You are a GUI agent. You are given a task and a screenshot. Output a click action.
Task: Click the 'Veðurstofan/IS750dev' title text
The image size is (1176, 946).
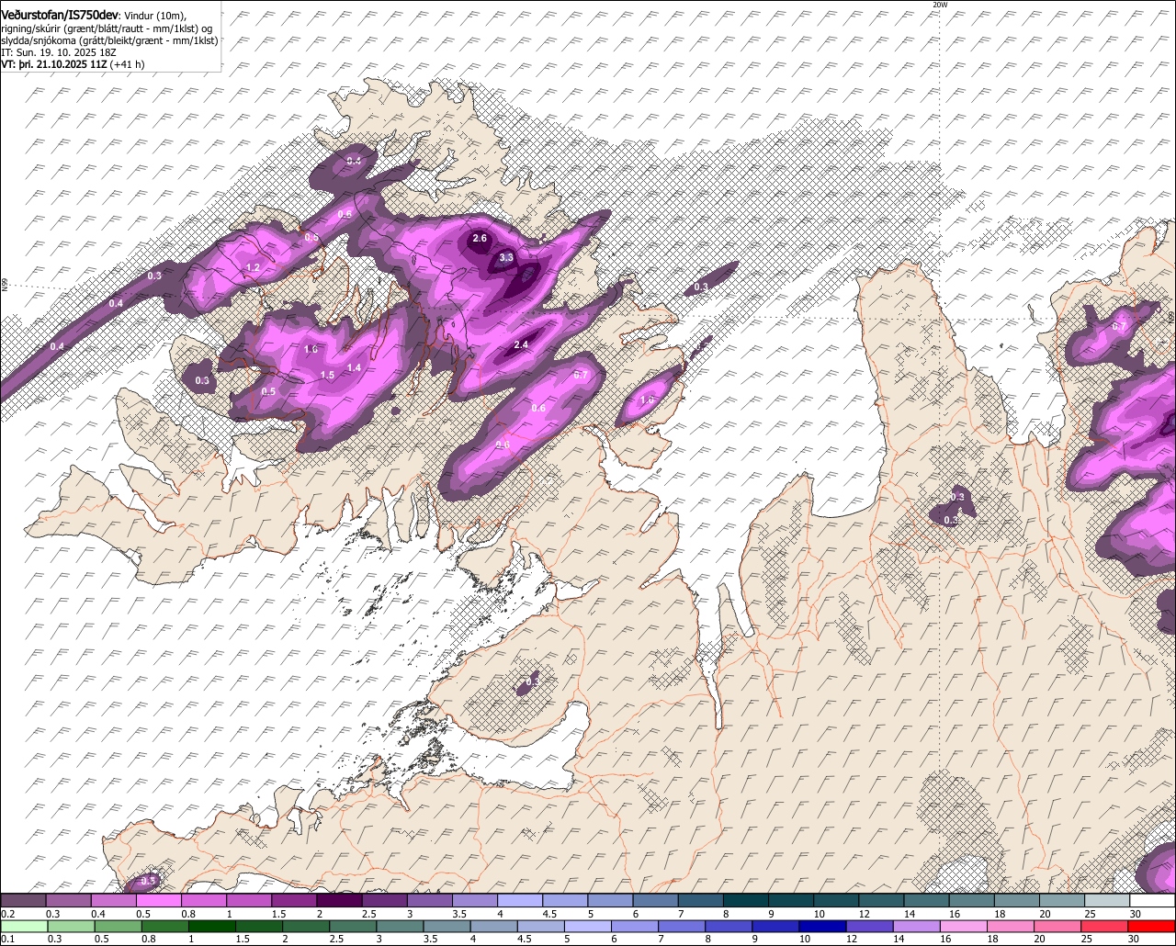pyautogui.click(x=60, y=15)
